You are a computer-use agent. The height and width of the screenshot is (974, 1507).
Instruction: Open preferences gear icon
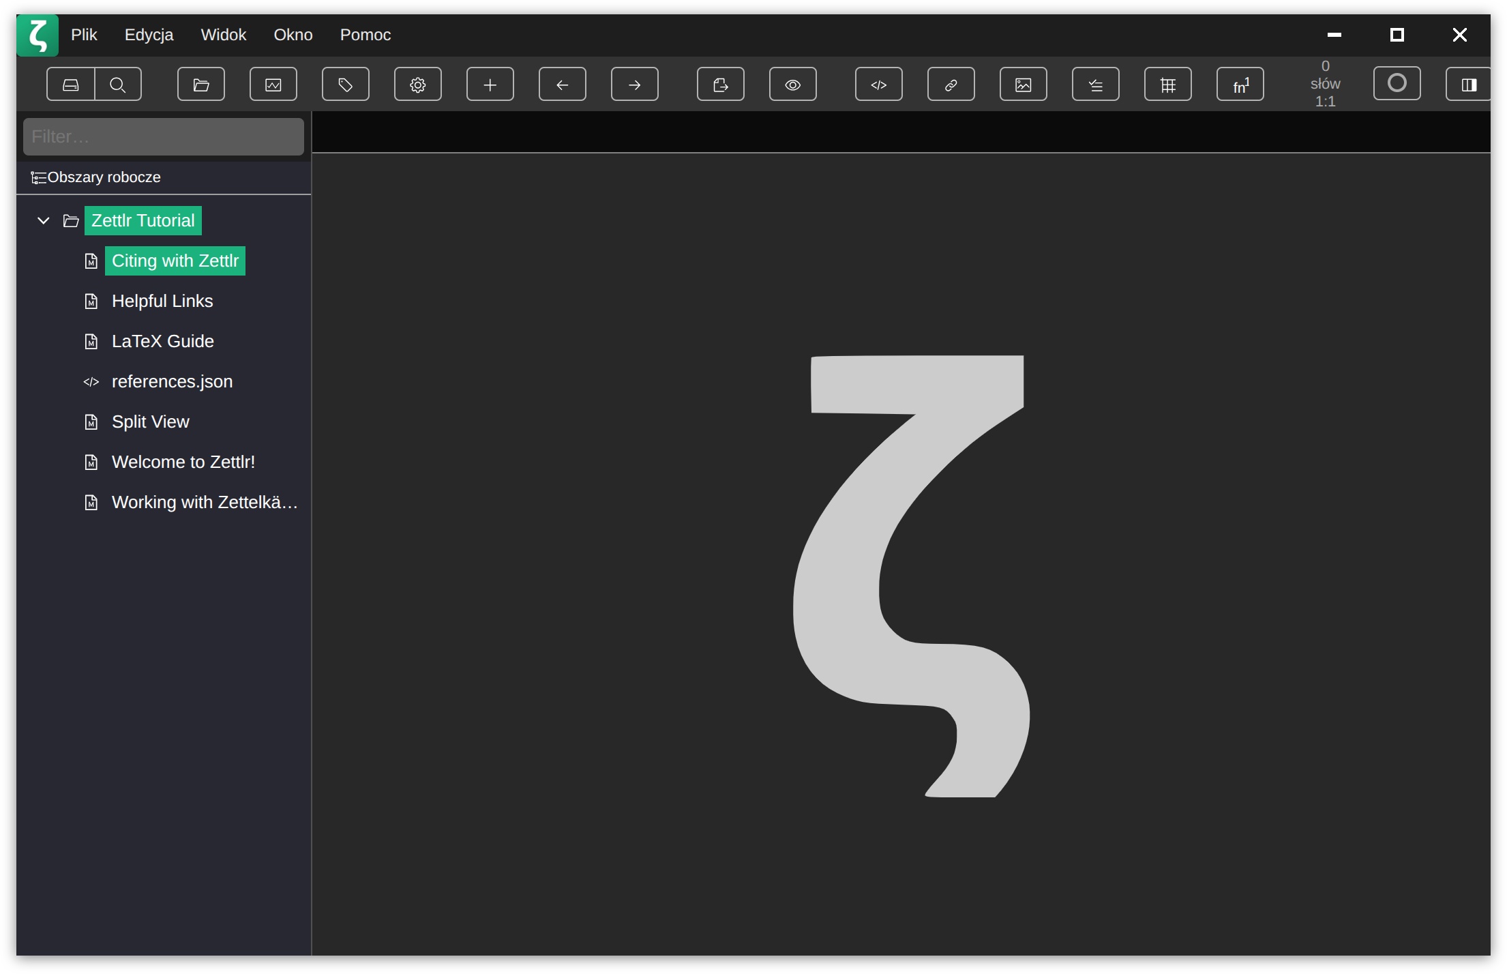[x=418, y=85]
